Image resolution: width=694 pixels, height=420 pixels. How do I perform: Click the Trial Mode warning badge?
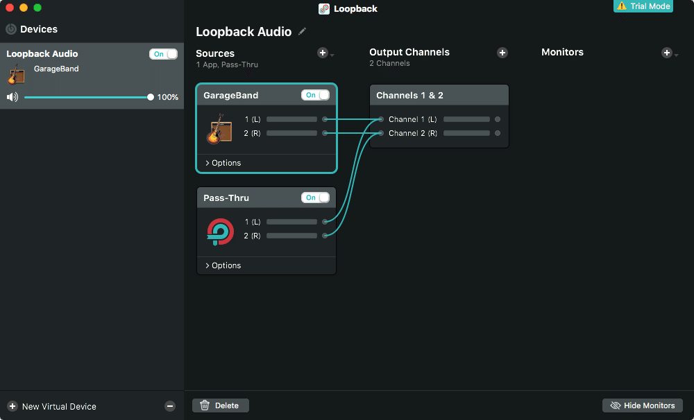643,6
